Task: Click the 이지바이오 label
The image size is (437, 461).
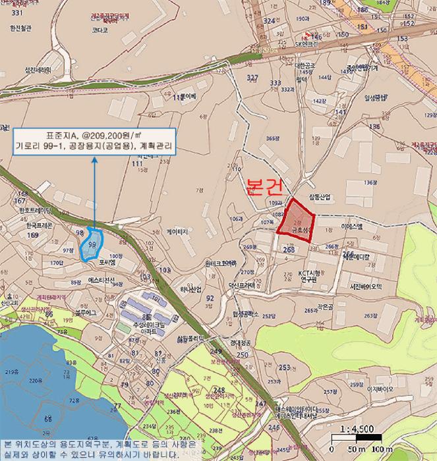Action: pyautogui.click(x=380, y=389)
